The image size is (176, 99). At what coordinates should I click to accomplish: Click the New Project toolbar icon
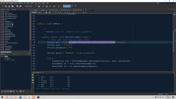click(x=6, y=6)
